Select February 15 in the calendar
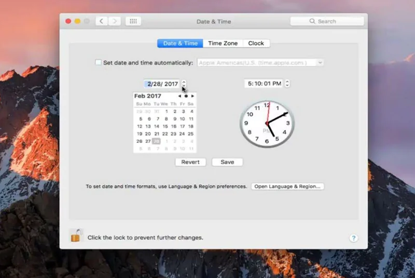 165,126
